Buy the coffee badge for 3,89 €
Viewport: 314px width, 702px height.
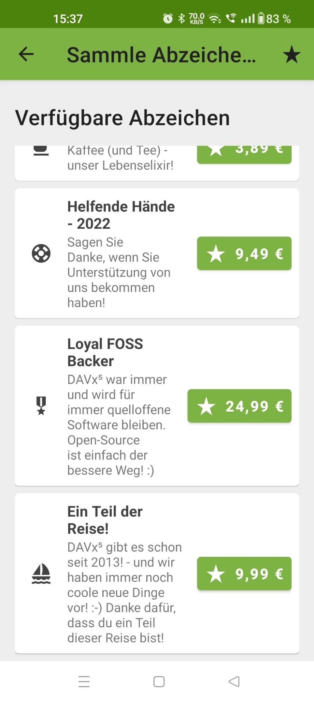coord(244,153)
